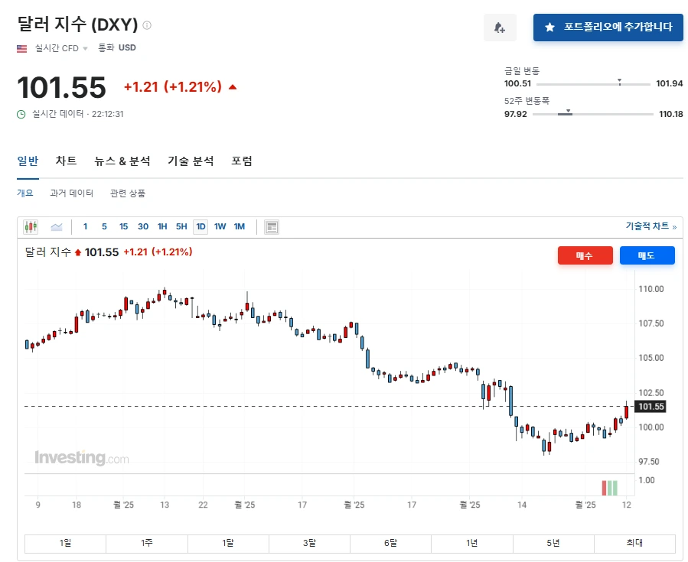The image size is (688, 562).
Task: Select the 1W interval option
Action: [x=220, y=226]
